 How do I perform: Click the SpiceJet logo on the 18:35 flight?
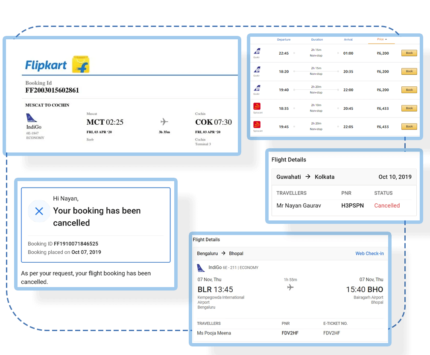point(257,106)
